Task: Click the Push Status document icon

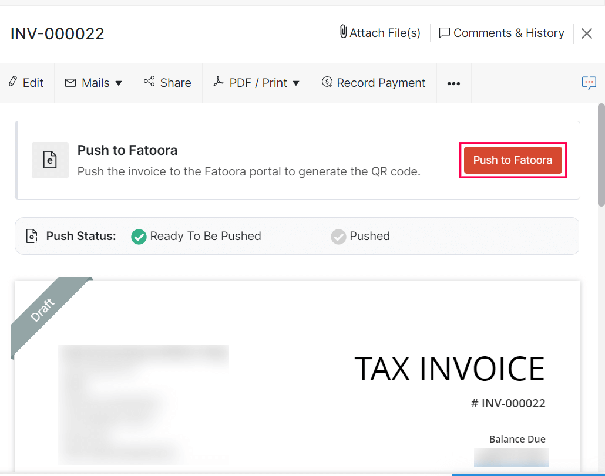Action: pos(32,236)
